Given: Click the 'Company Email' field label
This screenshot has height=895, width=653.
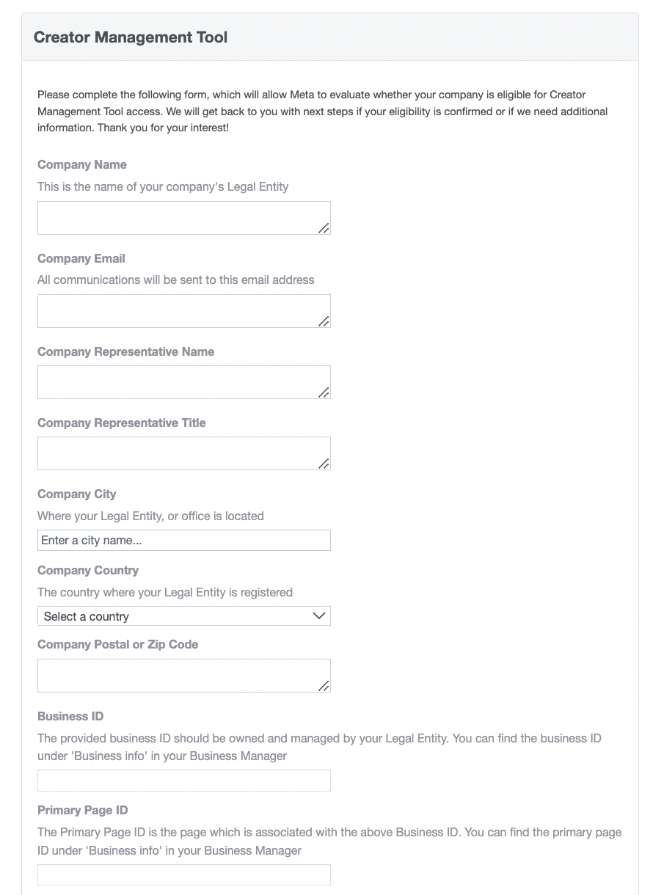Looking at the screenshot, I should coord(81,259).
